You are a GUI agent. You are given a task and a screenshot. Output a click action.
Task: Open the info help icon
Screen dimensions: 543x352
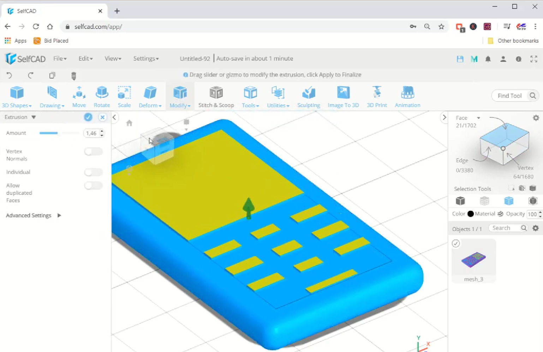(519, 59)
